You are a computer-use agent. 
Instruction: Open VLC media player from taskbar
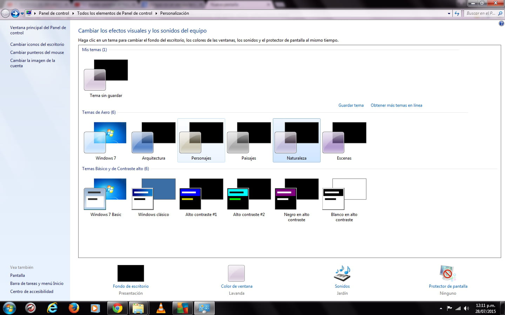point(161,308)
